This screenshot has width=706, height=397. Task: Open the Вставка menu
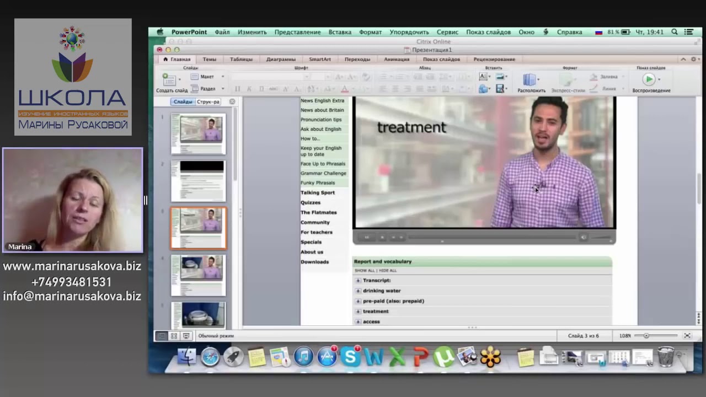pyautogui.click(x=340, y=32)
